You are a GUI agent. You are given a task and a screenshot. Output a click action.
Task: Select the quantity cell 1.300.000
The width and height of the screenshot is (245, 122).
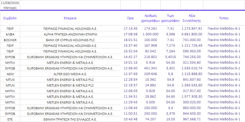tap(150, 34)
